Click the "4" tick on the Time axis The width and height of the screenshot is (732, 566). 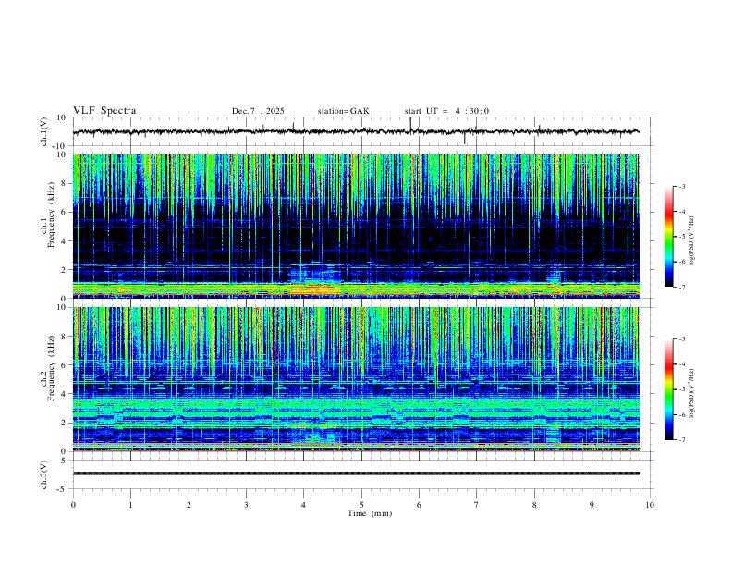303,505
